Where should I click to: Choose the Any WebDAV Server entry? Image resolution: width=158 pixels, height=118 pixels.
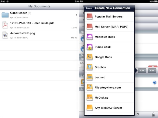[109, 108]
